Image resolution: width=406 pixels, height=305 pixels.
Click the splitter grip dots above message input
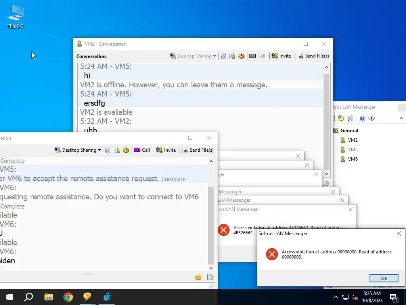pos(88,274)
